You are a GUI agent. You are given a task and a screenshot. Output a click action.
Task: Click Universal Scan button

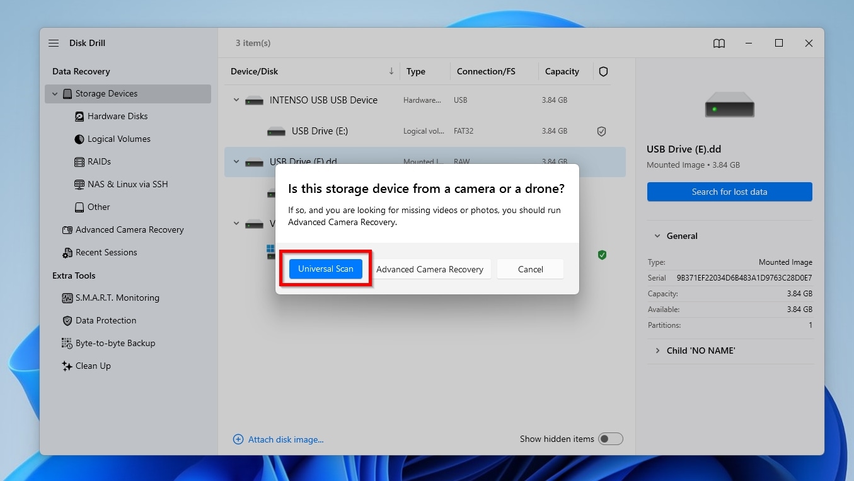point(326,269)
